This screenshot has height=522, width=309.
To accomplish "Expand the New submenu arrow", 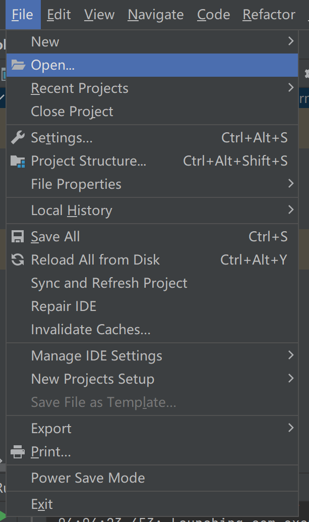I will (x=291, y=41).
